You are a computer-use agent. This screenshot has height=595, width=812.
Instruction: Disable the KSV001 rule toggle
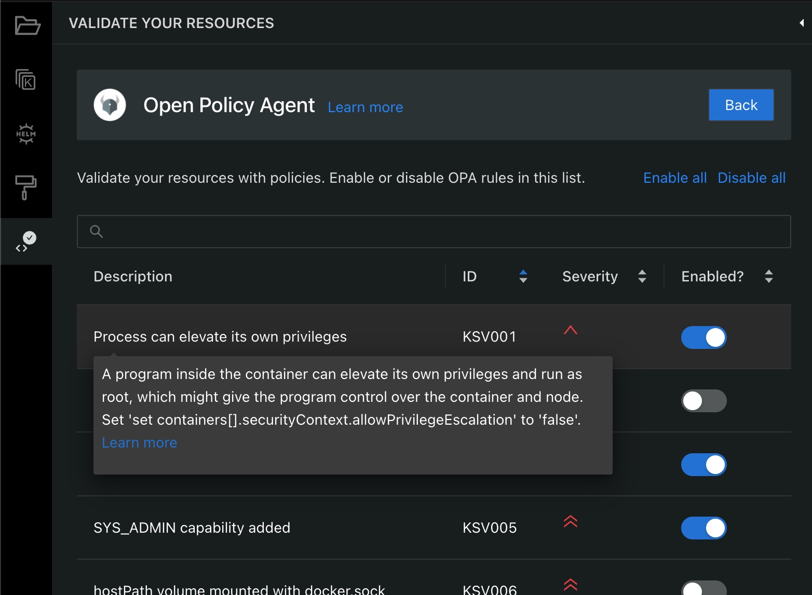coord(704,337)
